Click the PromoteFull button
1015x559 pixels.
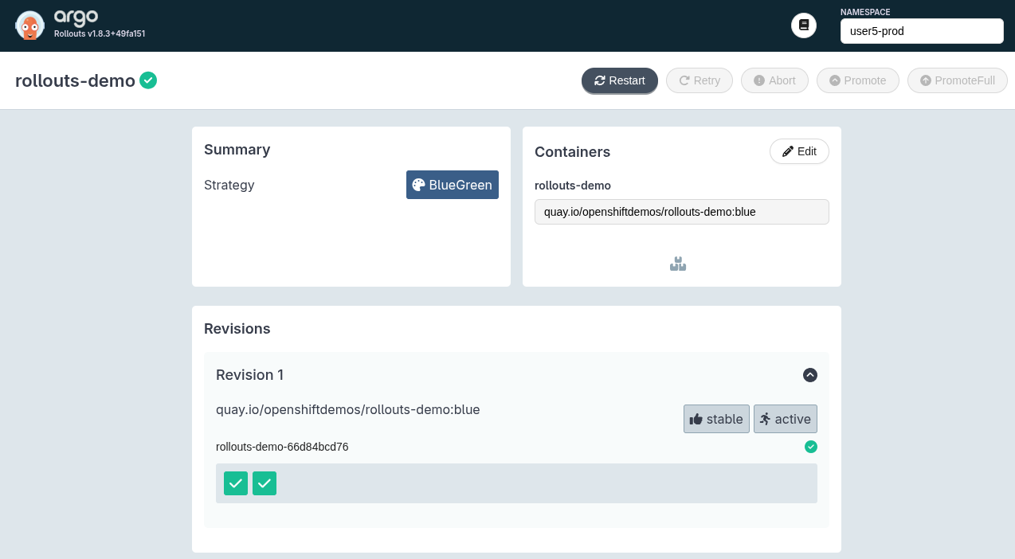[957, 80]
